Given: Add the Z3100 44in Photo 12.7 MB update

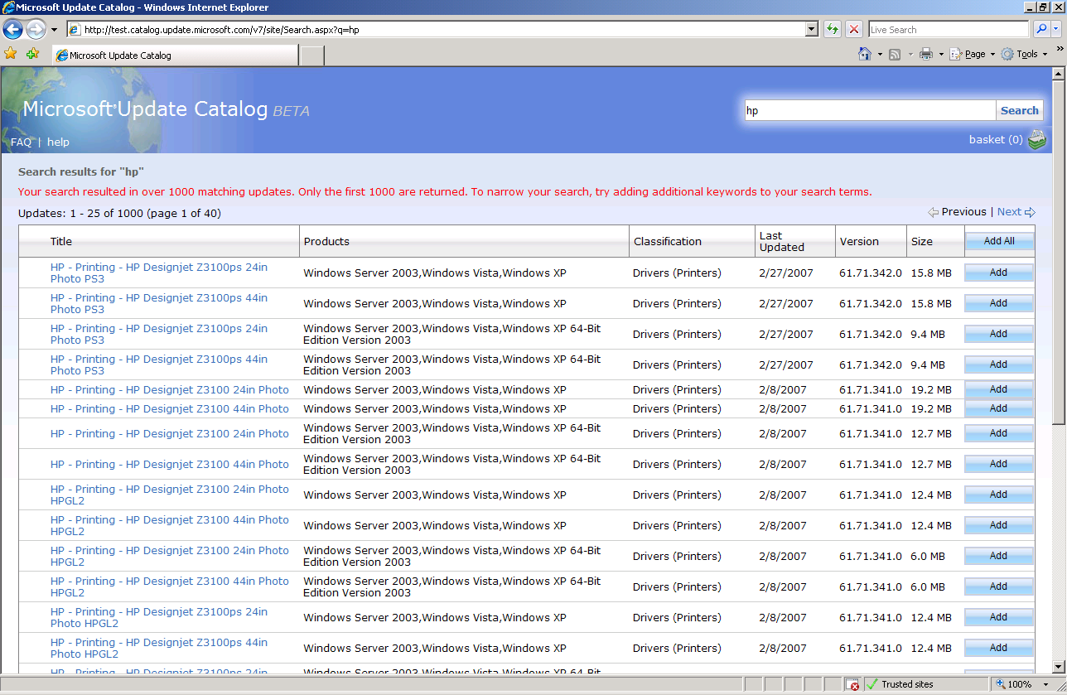Looking at the screenshot, I should [999, 464].
